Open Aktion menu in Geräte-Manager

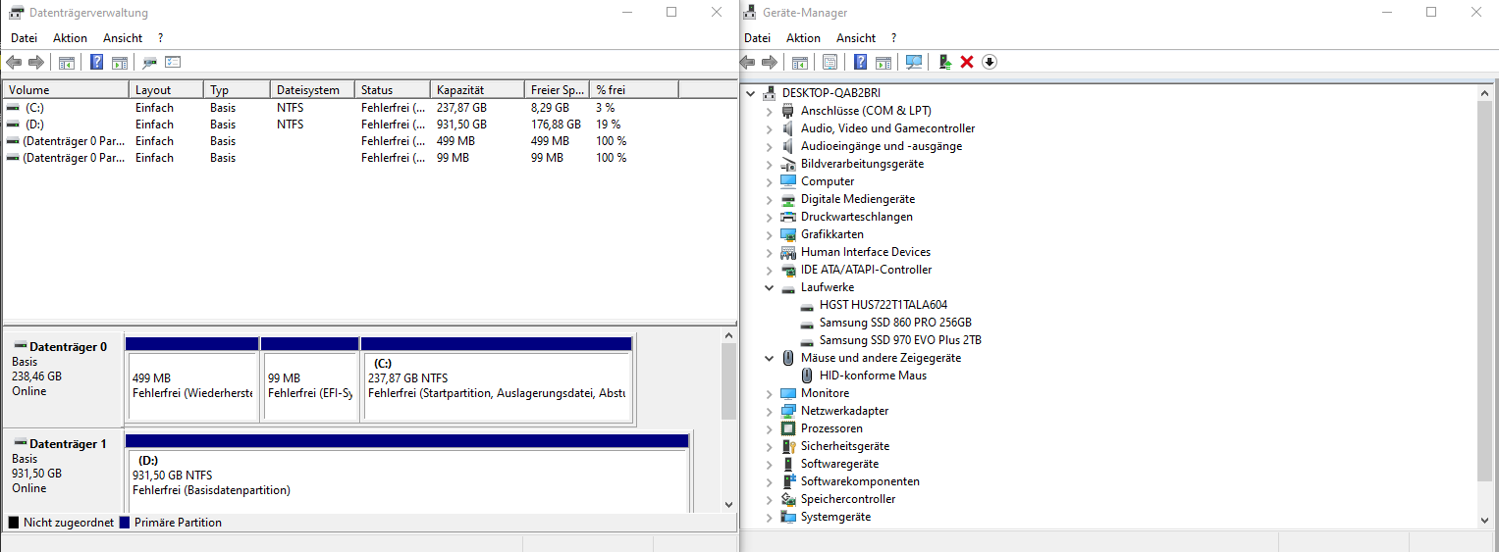(803, 38)
